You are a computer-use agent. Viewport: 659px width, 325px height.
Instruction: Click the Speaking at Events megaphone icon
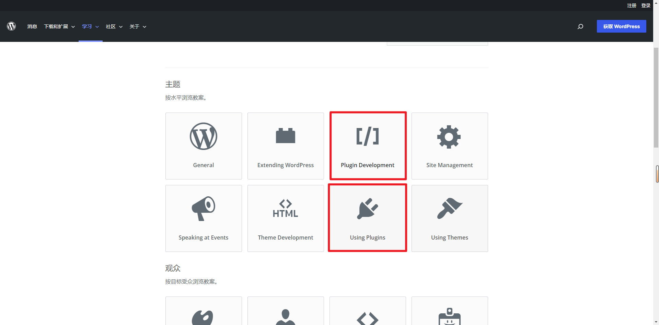point(204,208)
